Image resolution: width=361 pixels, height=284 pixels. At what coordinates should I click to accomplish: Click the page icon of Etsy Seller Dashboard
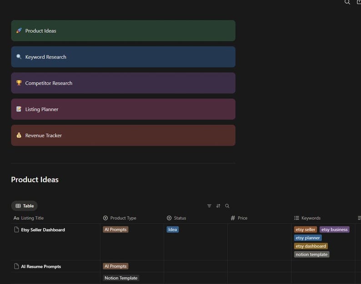click(x=16, y=229)
